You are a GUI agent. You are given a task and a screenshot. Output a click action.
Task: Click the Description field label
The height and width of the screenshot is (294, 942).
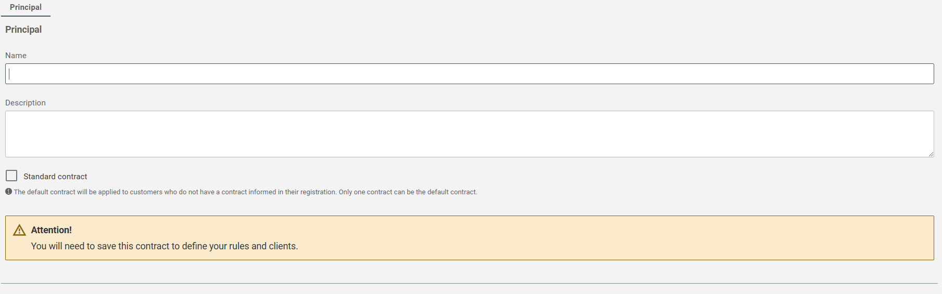tap(26, 103)
